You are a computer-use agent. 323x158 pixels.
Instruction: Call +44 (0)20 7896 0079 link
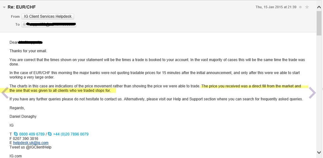pos(71,134)
